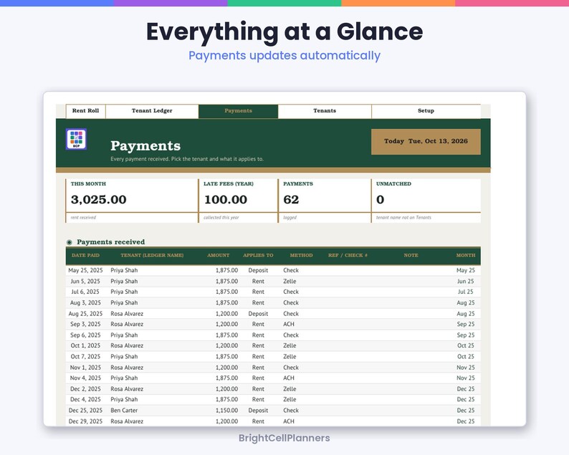Screen dimensions: 569x455
Task: Select the Sep 6, 2025 date cell
Action: (x=86, y=335)
